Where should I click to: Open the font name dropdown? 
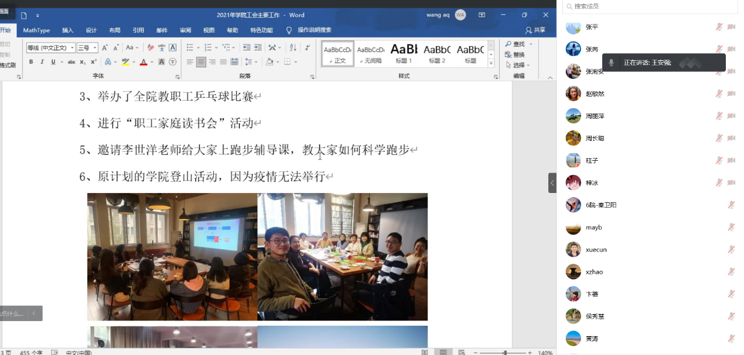pos(72,48)
